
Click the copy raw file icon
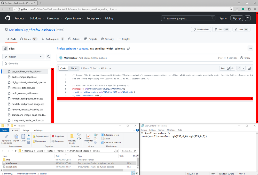[x=228, y=68]
